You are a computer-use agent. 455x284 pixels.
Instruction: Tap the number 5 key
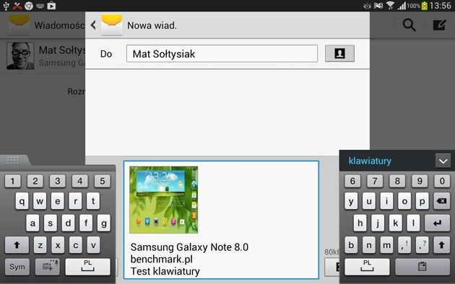coord(102,181)
